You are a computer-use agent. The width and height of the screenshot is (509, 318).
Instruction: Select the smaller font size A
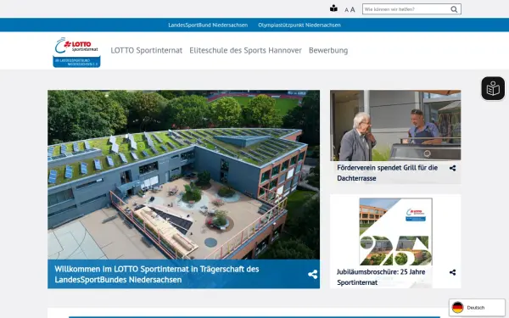[x=346, y=10]
